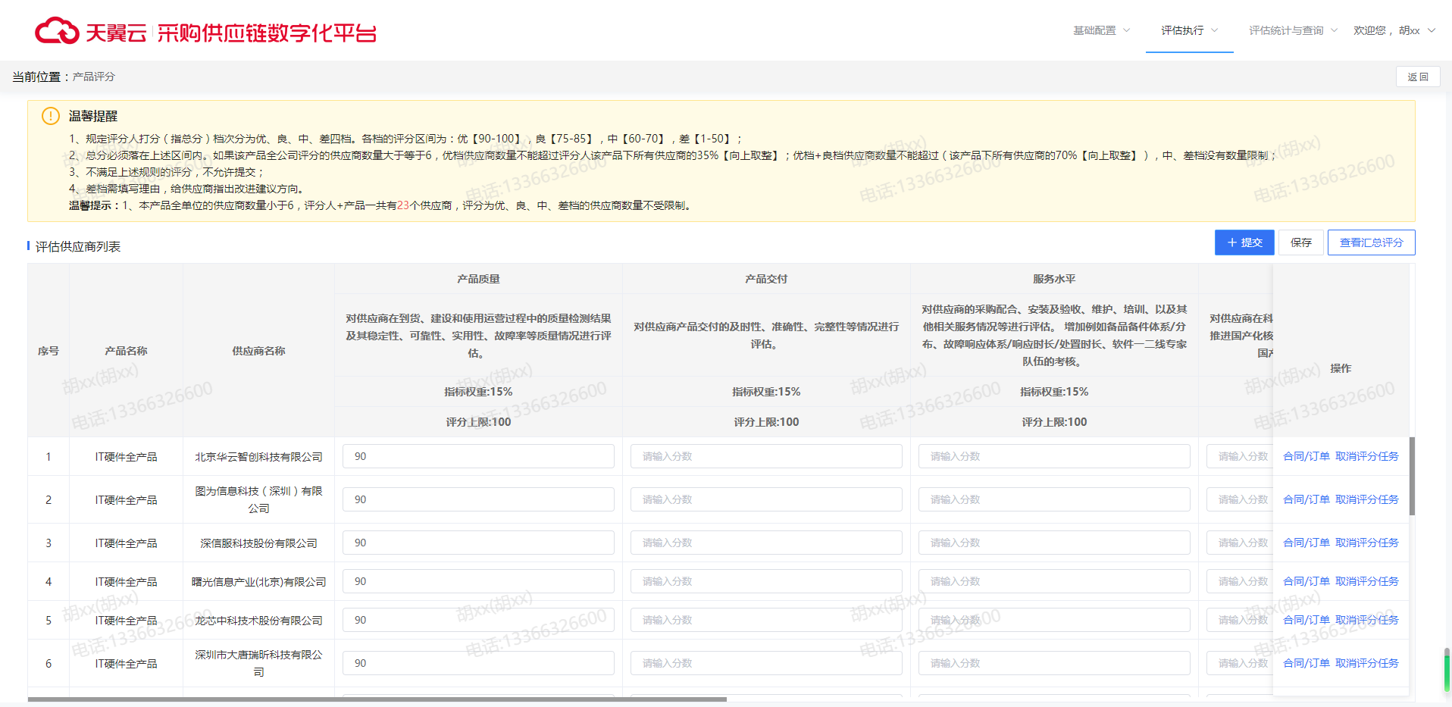Screen dimensions: 1452x707
Task: Click 产品交付 score field for 深圳市大唐瑞昕科技 row
Action: click(x=766, y=663)
